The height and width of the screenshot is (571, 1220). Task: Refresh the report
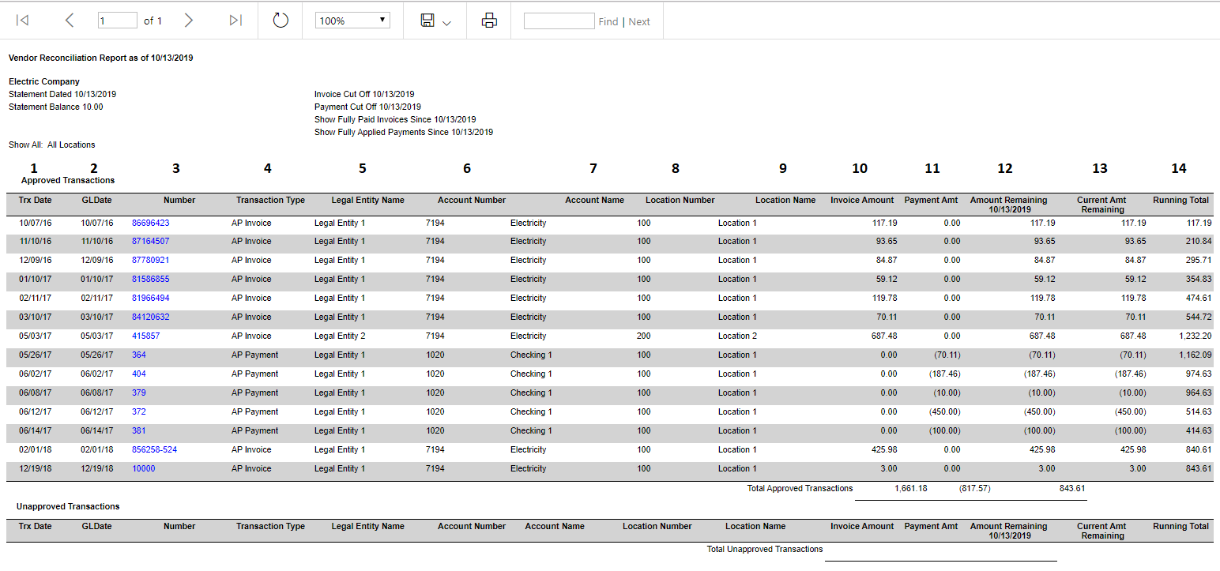281,21
